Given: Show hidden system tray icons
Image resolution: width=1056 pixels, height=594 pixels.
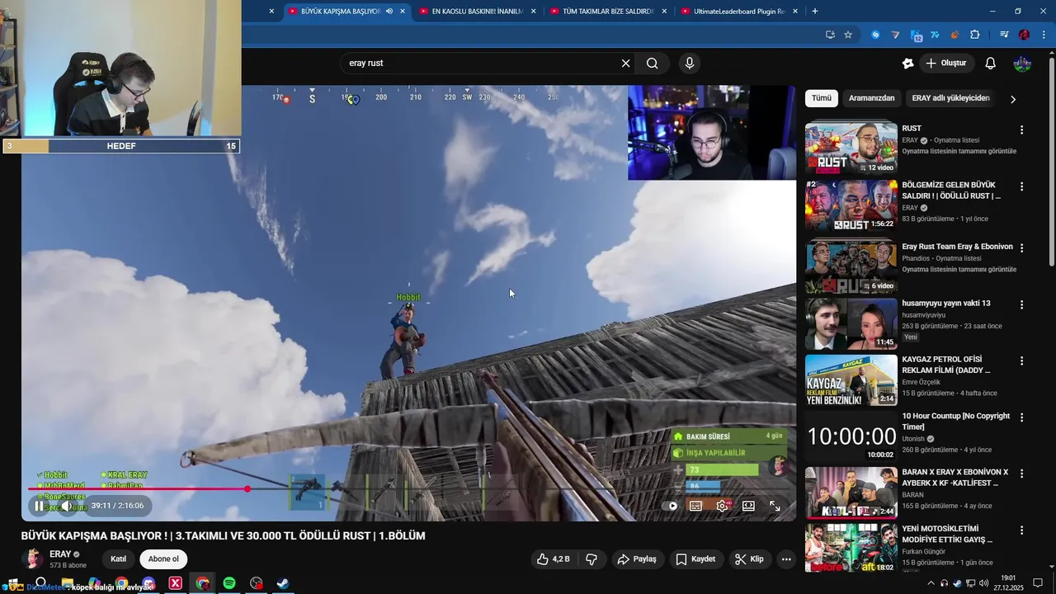Looking at the screenshot, I should click(x=931, y=583).
